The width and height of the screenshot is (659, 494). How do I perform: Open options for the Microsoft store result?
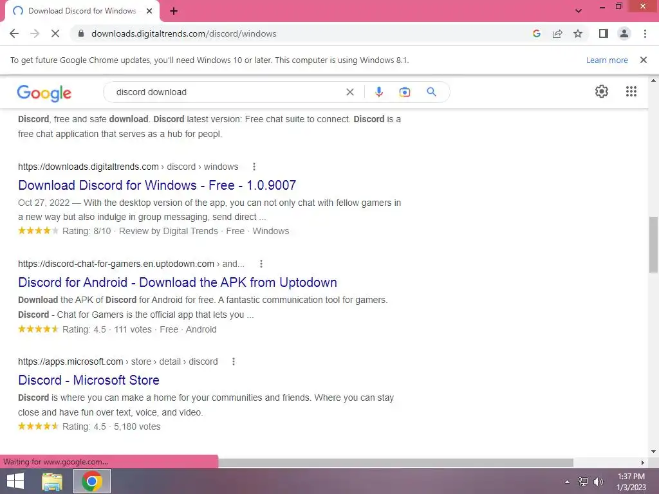click(x=233, y=361)
